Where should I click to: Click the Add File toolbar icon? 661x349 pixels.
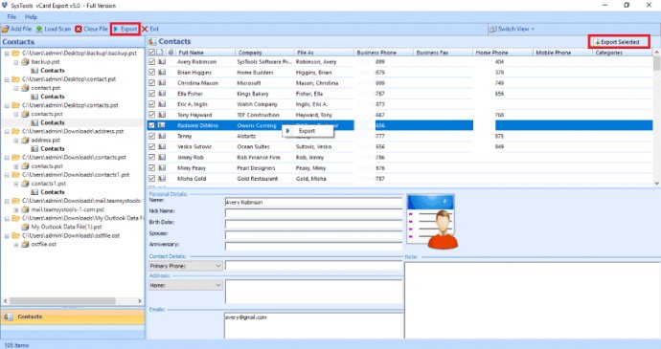(x=6, y=29)
